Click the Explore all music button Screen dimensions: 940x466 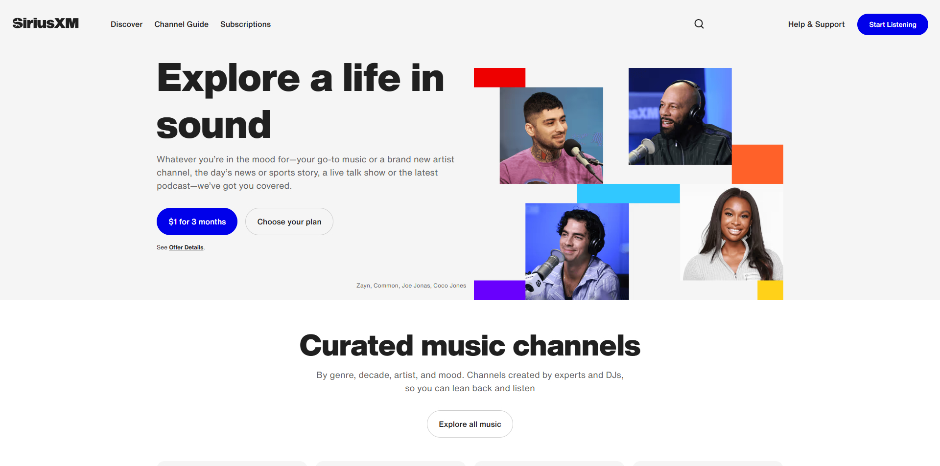tap(470, 424)
